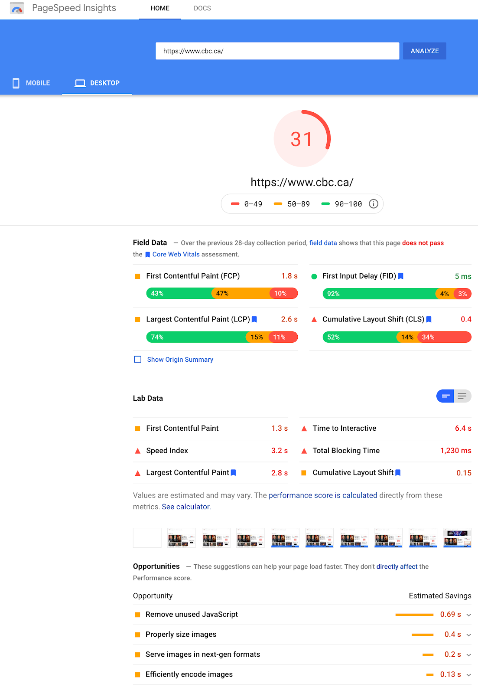
Task: Click the Show Origin Summary link text
Action: click(x=180, y=360)
